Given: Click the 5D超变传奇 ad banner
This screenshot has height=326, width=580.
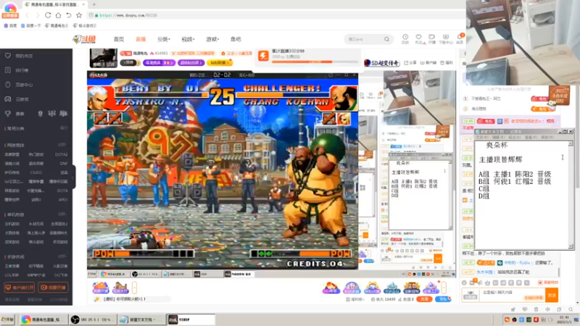Looking at the screenshot, I should pyautogui.click(x=382, y=63).
